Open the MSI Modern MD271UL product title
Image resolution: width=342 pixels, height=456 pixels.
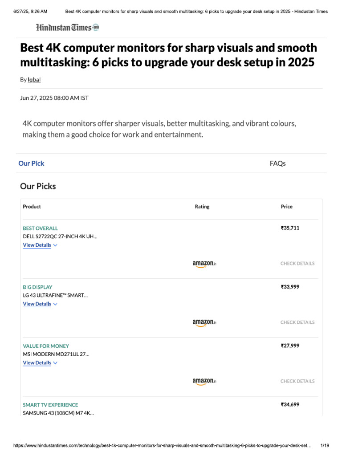click(56, 354)
